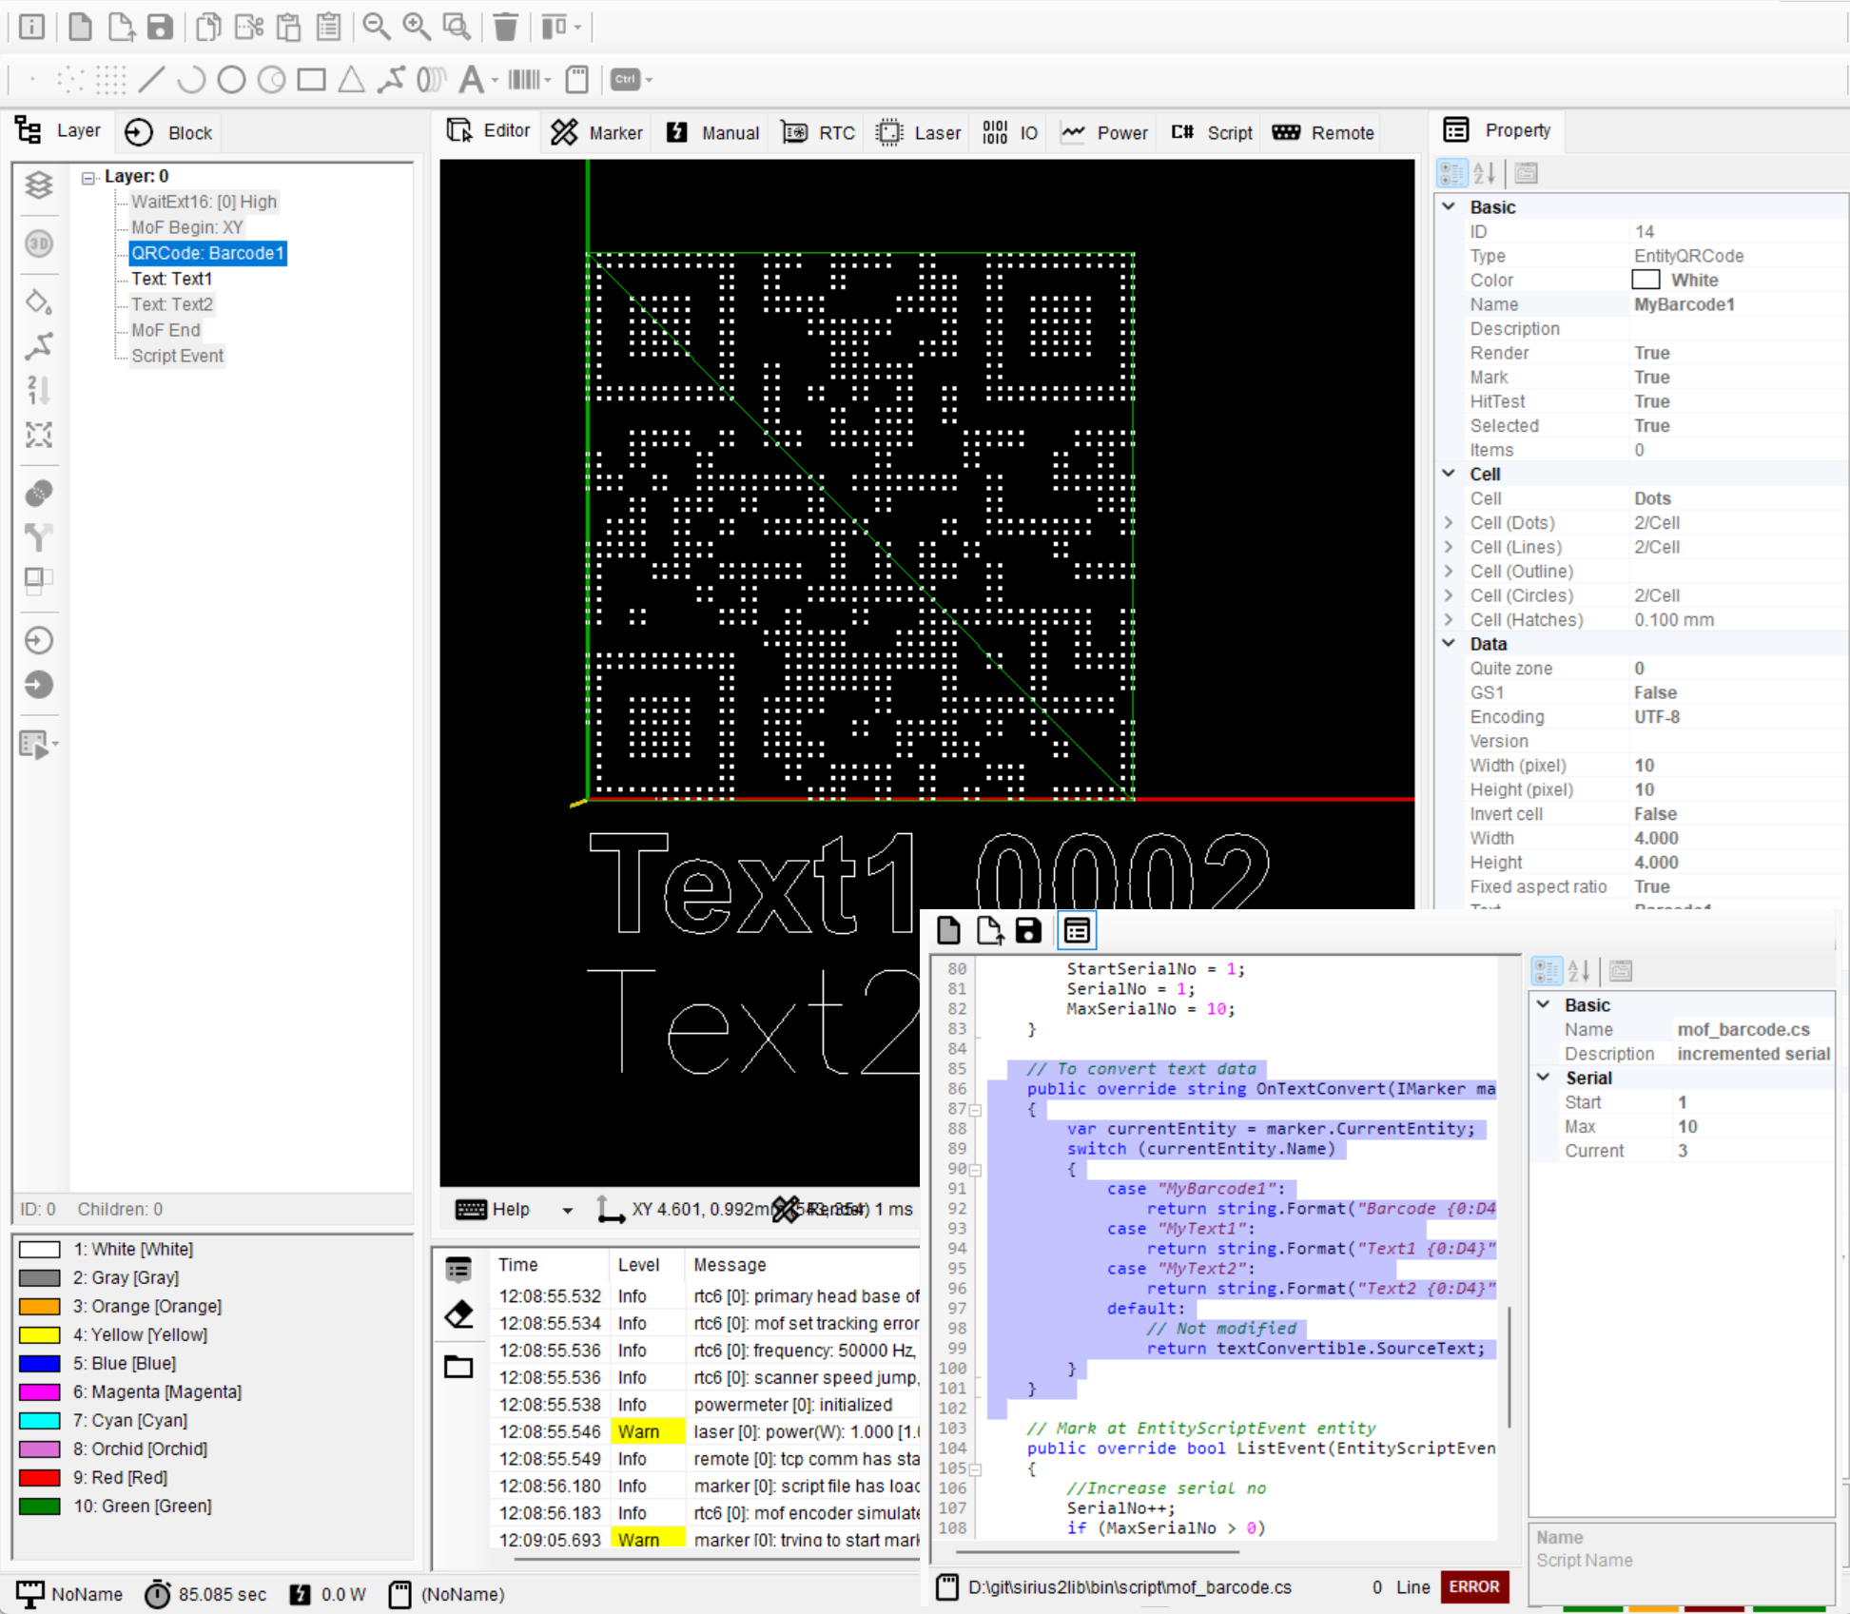Click the save icon in script editor toolbar

(x=1029, y=930)
